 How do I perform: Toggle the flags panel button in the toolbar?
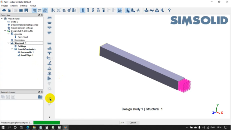[x=40, y=10]
